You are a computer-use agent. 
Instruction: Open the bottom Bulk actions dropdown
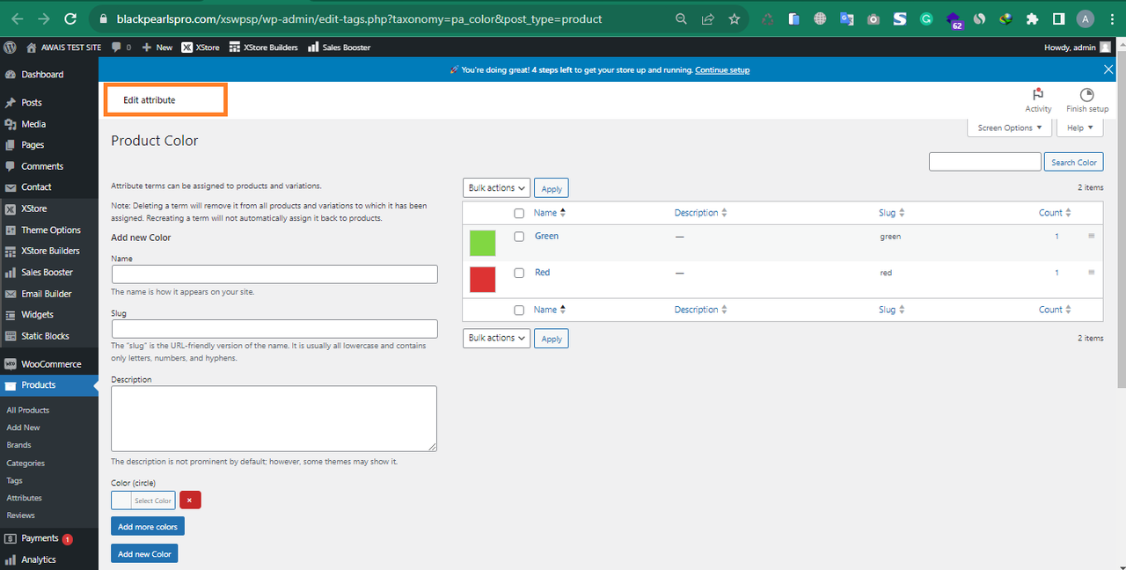496,338
